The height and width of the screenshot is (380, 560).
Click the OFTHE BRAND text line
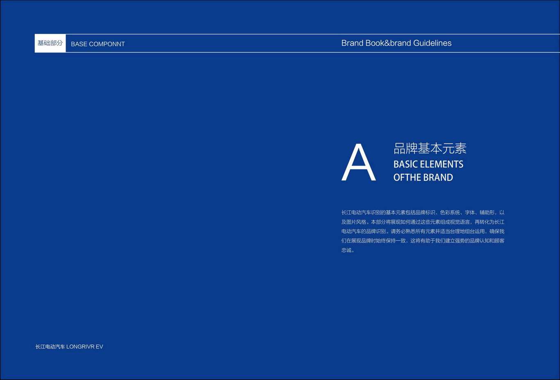tap(423, 177)
